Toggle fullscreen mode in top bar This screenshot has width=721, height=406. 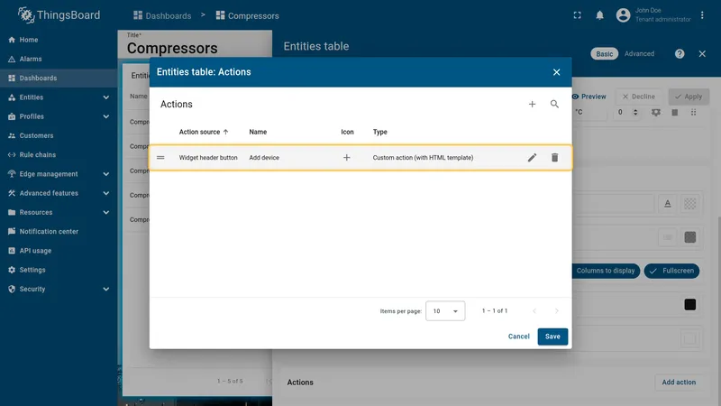[577, 15]
